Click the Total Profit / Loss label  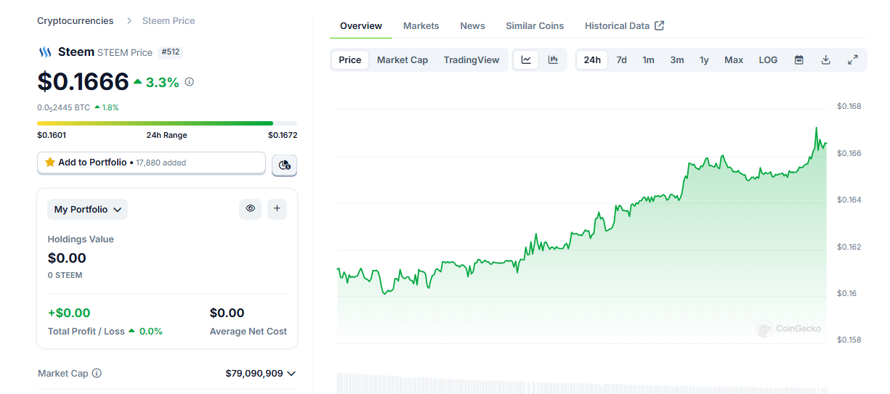86,332
